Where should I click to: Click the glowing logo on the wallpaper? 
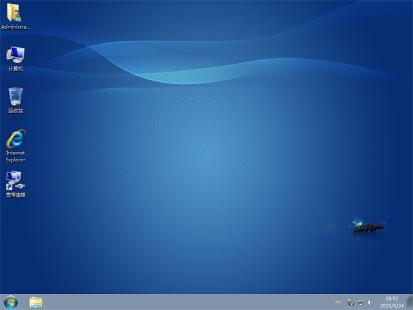[x=368, y=226]
